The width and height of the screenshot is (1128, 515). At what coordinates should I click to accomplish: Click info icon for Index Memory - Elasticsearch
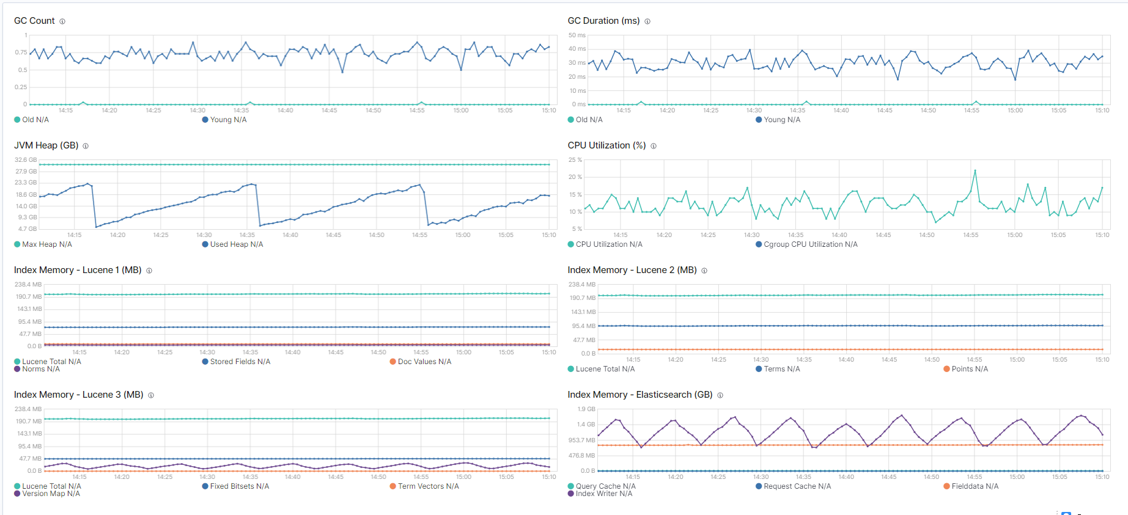coord(720,395)
